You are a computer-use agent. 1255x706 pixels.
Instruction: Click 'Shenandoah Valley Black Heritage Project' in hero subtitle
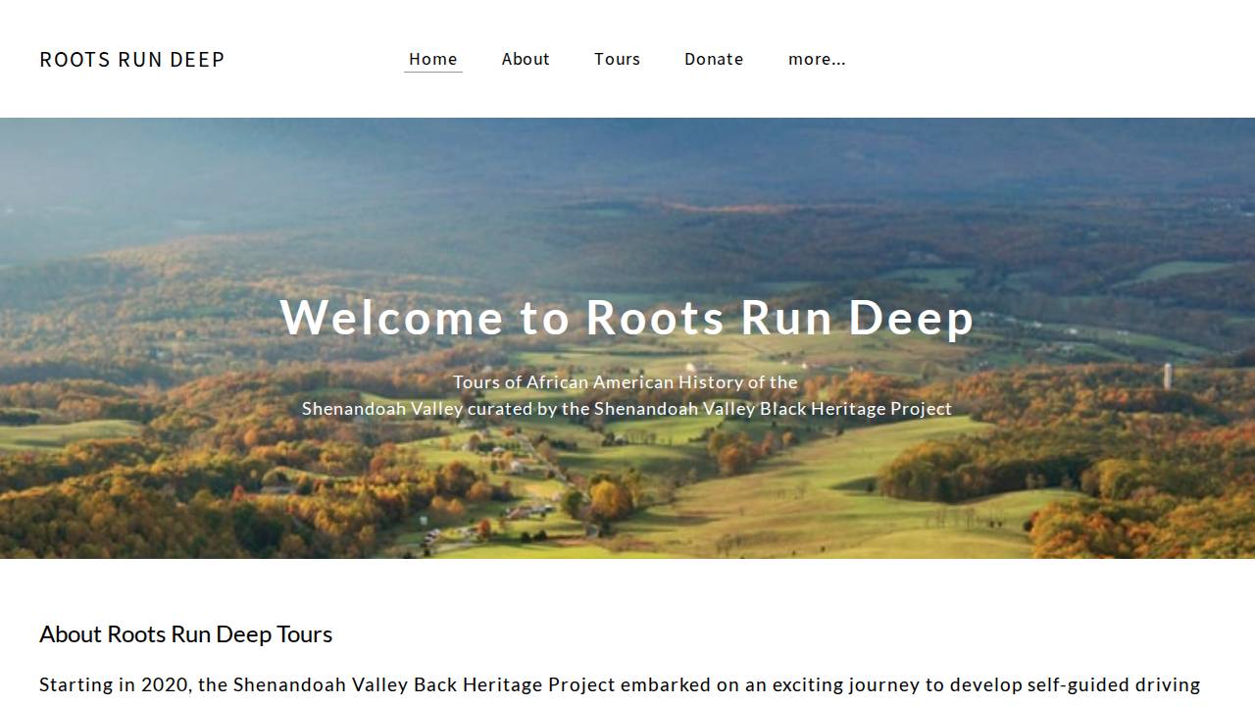tap(773, 409)
